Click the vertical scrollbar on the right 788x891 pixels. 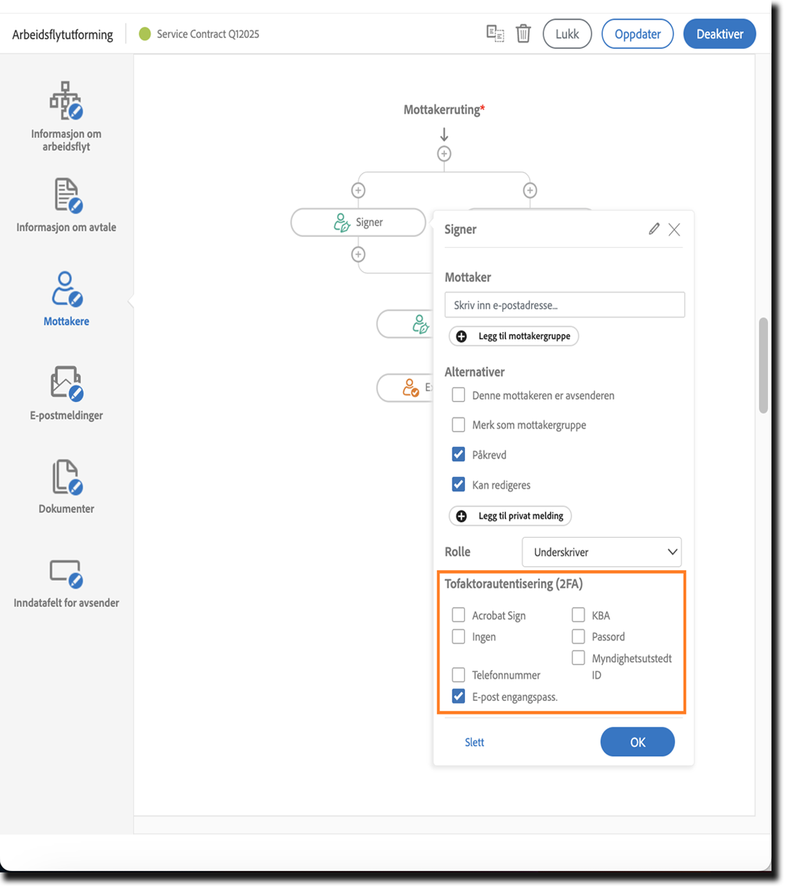point(763,366)
